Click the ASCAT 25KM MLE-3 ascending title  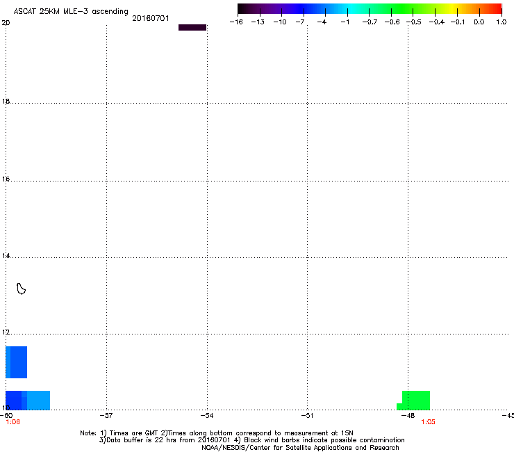71,11
